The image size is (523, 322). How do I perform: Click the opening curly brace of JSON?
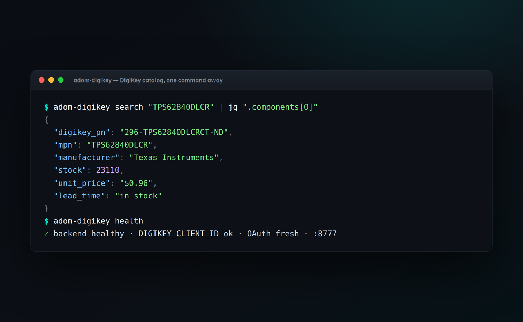(46, 120)
